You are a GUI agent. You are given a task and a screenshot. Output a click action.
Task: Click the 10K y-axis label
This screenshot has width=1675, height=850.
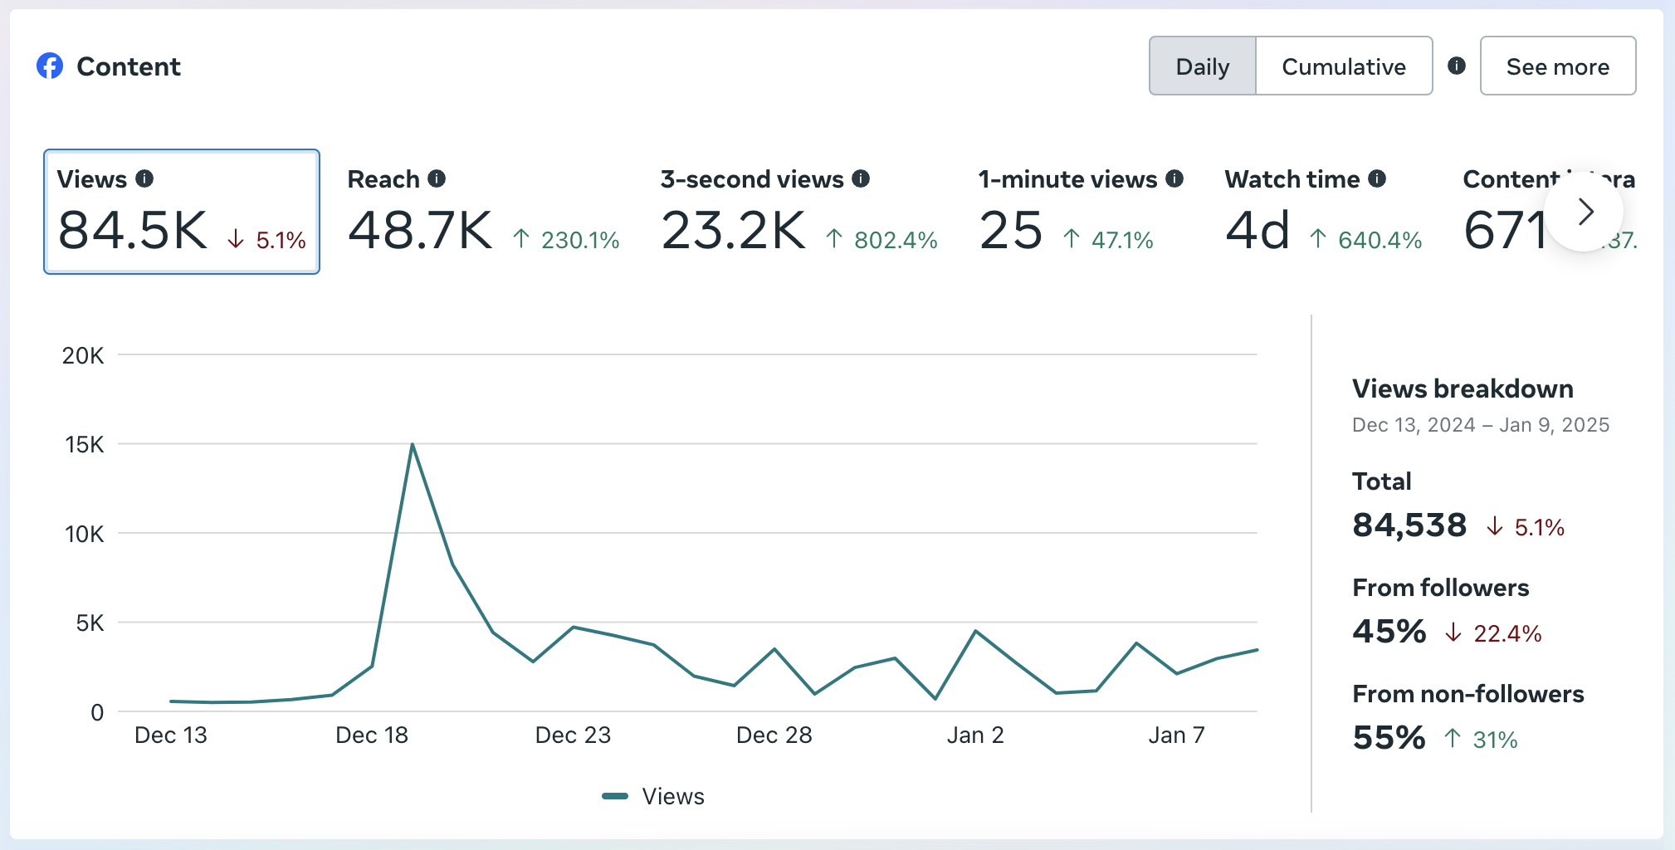85,534
